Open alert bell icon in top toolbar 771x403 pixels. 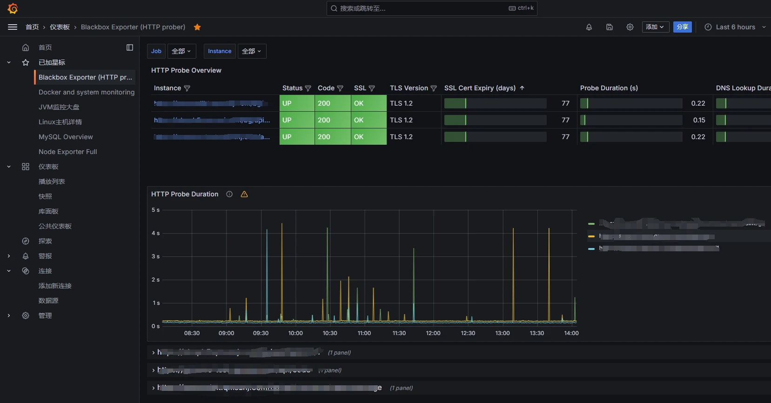click(589, 27)
